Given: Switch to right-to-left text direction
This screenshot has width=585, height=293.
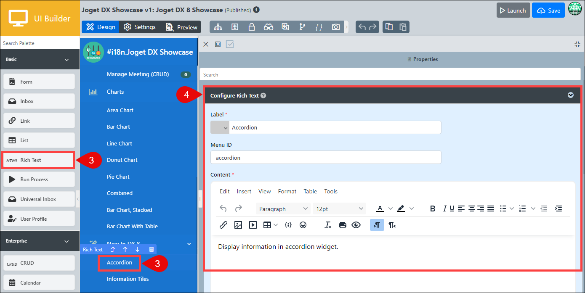Looking at the screenshot, I should click(392, 225).
